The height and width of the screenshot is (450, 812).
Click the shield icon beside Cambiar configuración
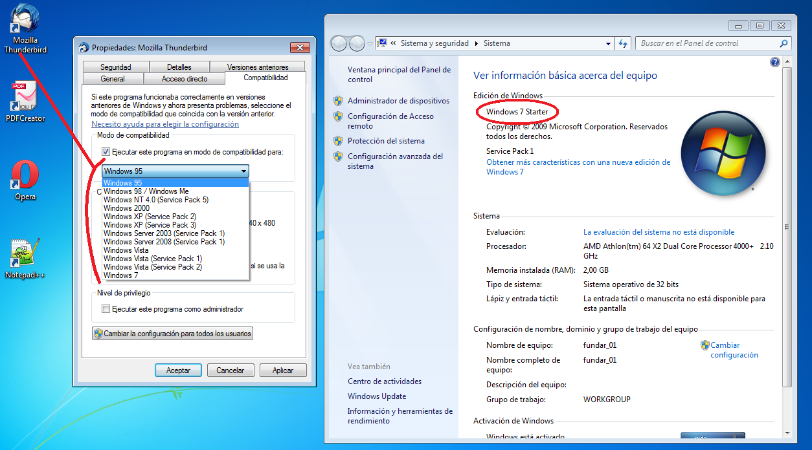point(705,345)
